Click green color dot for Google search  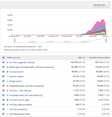7,81
